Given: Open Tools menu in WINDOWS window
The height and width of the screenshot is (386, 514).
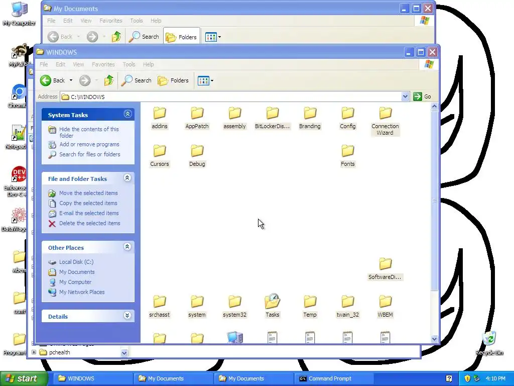Looking at the screenshot, I should 129,64.
